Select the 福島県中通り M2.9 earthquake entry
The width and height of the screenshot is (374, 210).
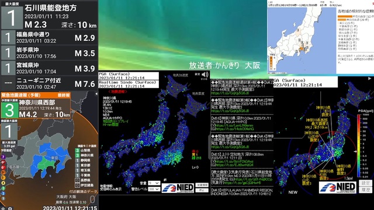coord(49,37)
